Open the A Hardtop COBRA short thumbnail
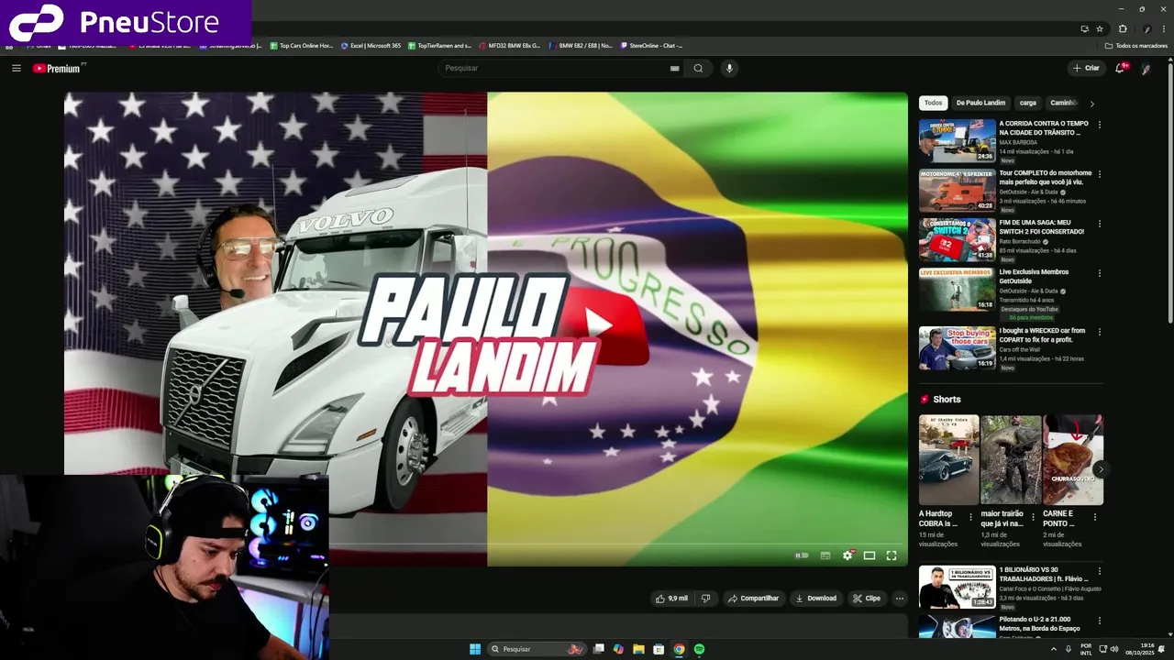Screen dimensions: 1174x660 949,460
